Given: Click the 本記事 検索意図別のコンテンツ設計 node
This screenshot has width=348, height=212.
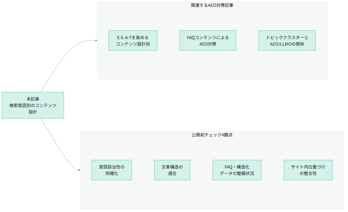Looking at the screenshot, I should (33, 105).
